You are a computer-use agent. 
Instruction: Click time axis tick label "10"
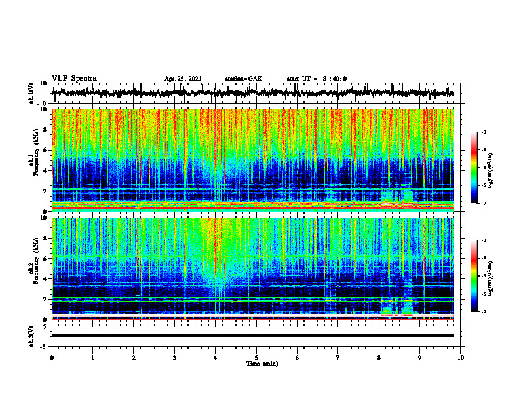461,358
